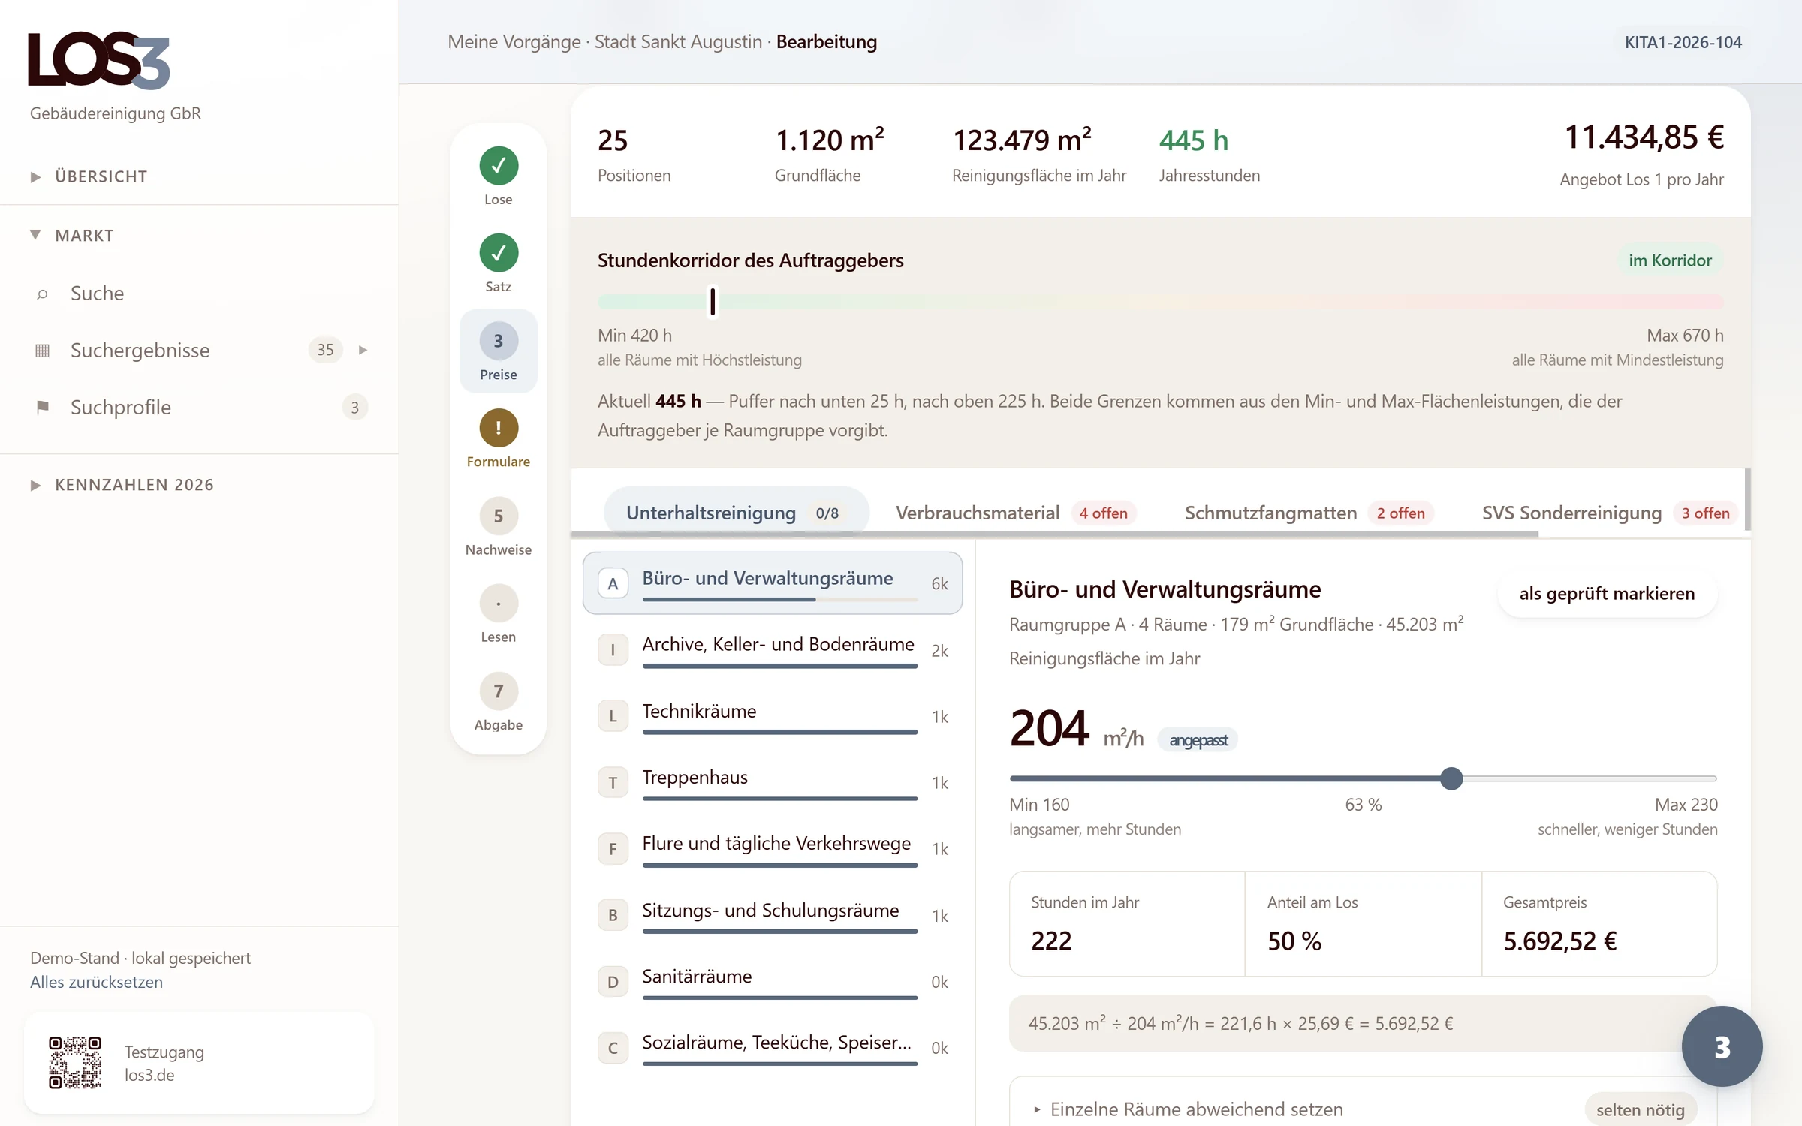Screen dimensions: 1802x1126
Task: Click the vertical scrollbar beside the tabs
Action: pyautogui.click(x=1748, y=499)
